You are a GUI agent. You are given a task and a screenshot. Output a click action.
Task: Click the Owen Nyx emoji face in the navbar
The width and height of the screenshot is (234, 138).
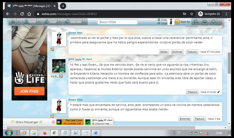tap(177, 22)
